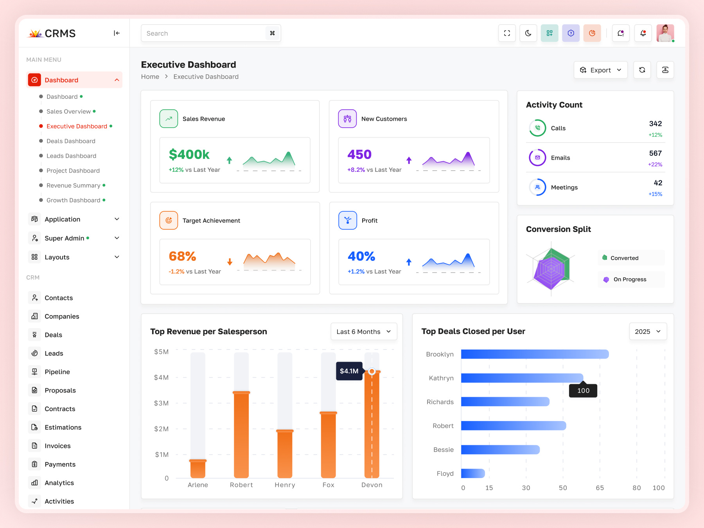The image size is (704, 528).
Task: Click Devon's bar marker at $4.1M
Action: (372, 371)
